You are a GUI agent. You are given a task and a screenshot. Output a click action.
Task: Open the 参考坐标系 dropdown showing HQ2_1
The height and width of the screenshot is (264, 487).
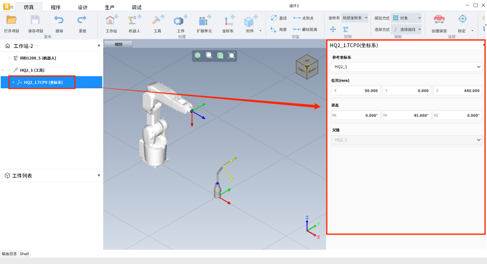click(x=406, y=67)
